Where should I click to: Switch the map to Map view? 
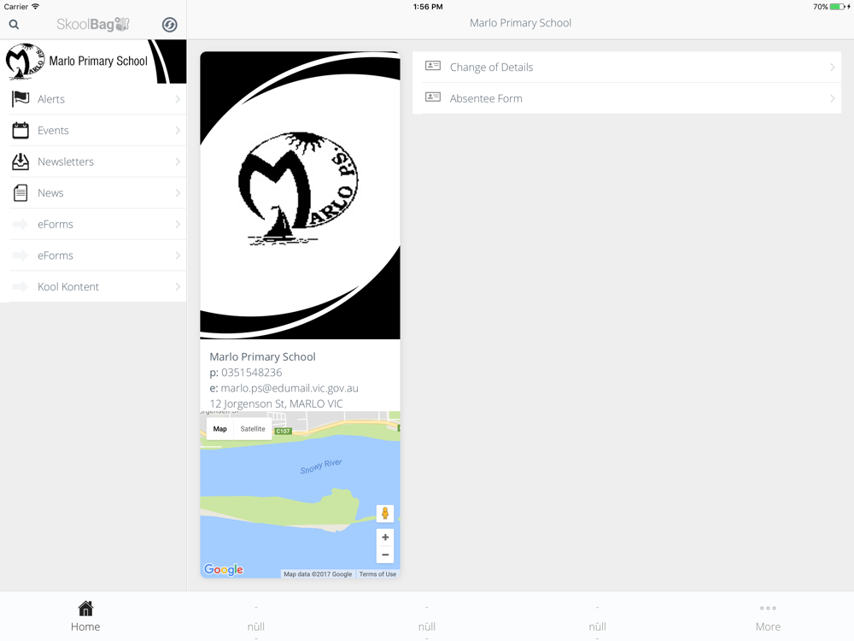click(x=220, y=429)
